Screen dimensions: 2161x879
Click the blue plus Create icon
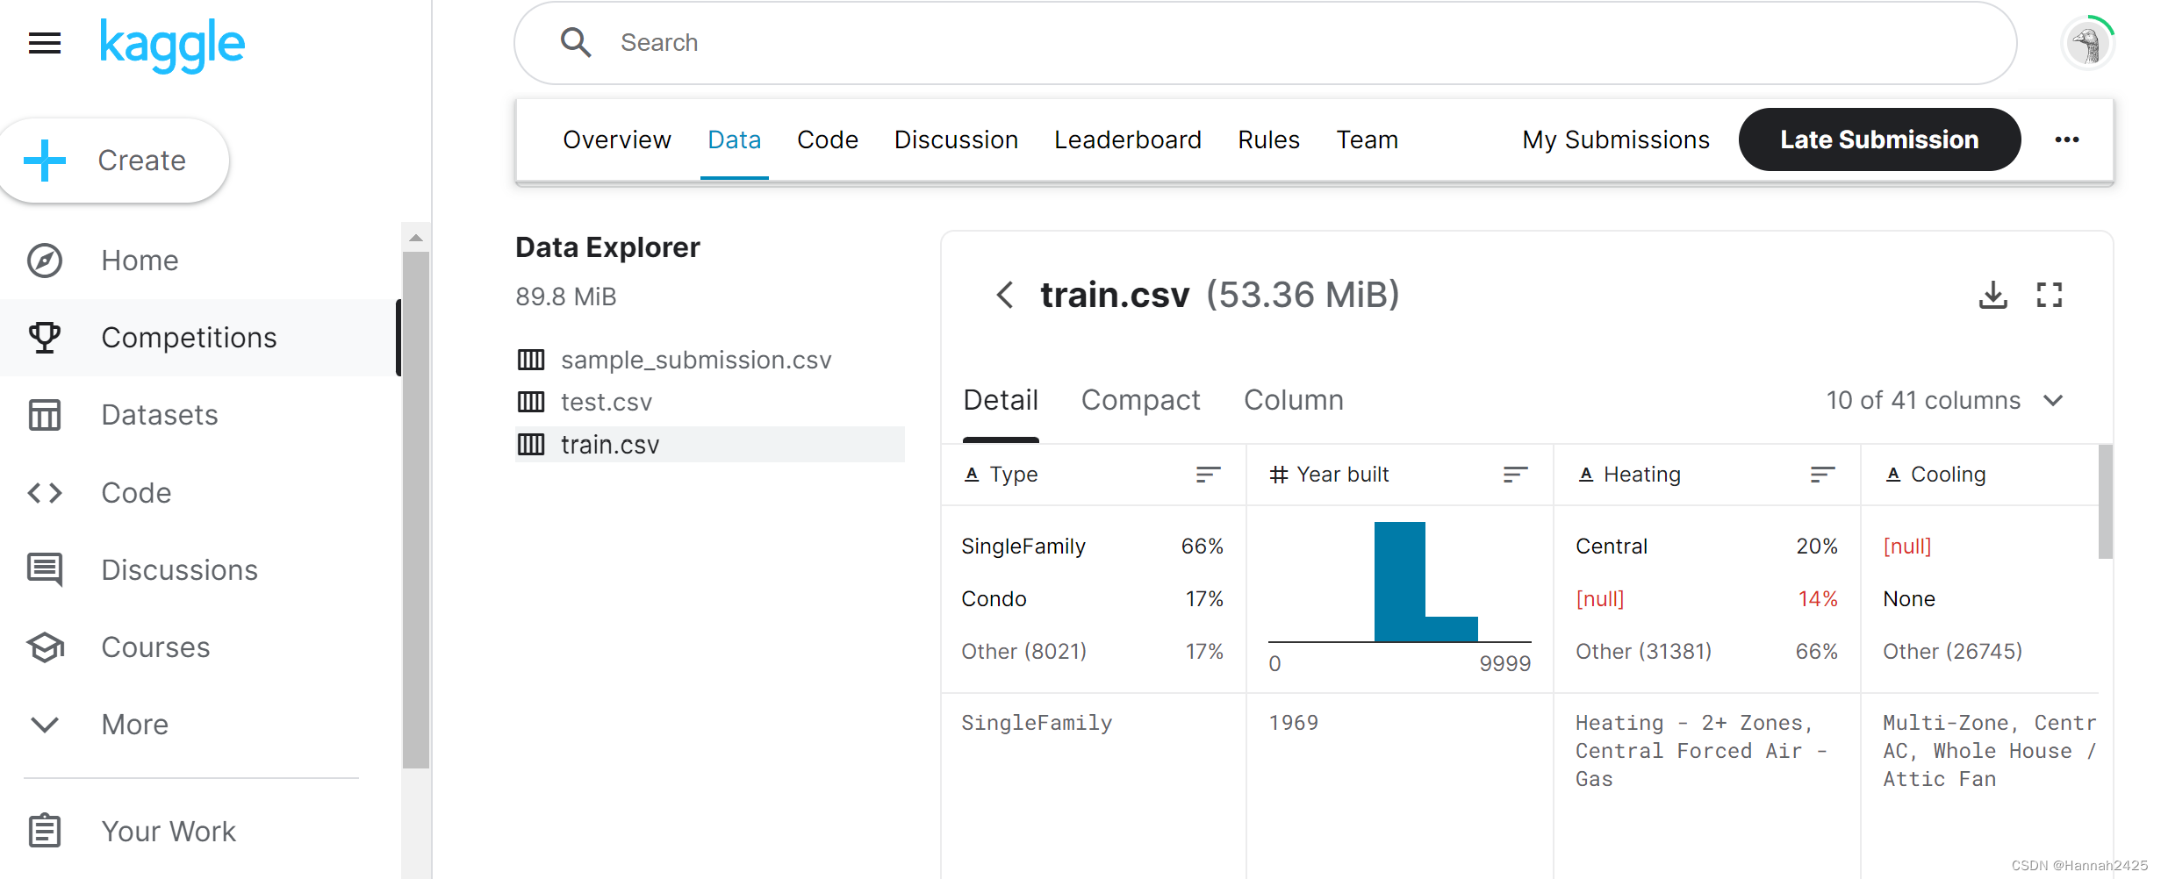pyautogui.click(x=45, y=161)
